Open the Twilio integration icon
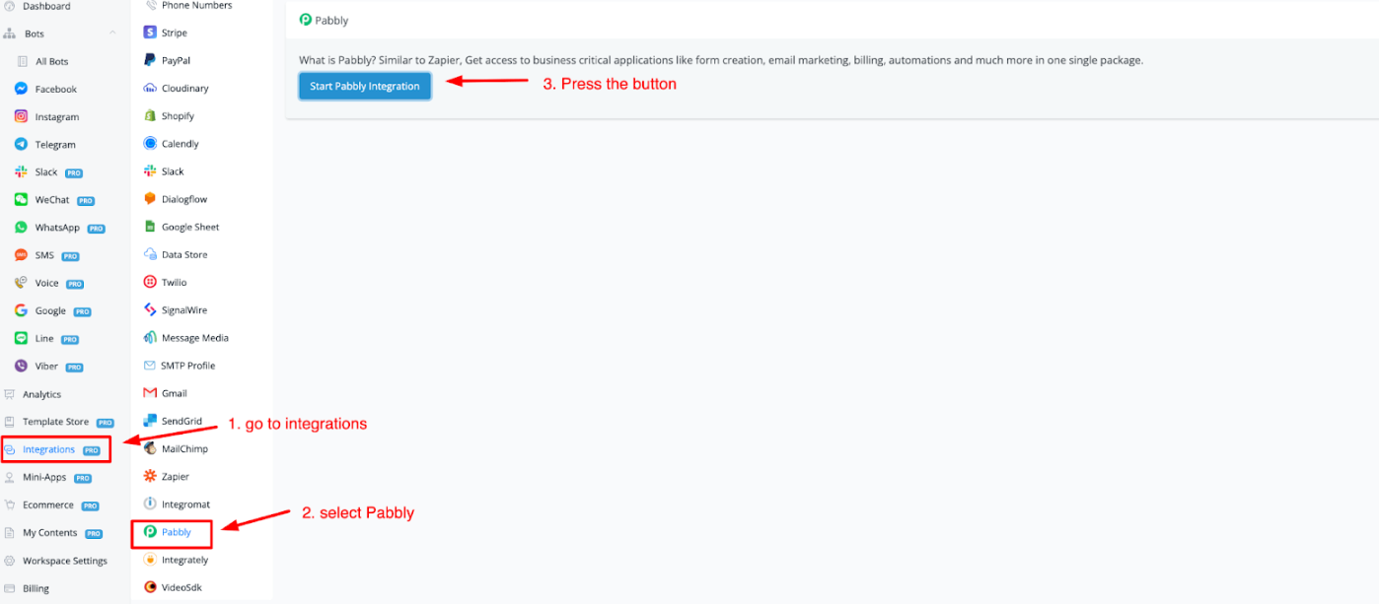 150,282
